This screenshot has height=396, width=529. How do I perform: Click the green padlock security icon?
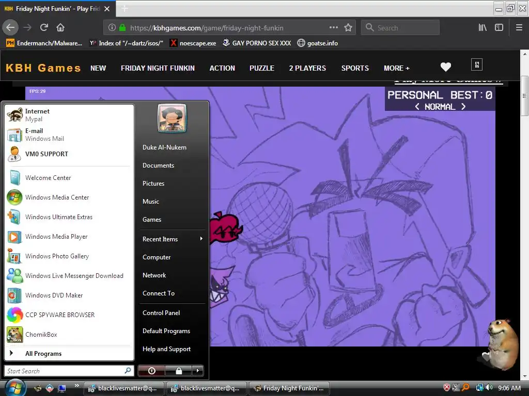click(122, 28)
